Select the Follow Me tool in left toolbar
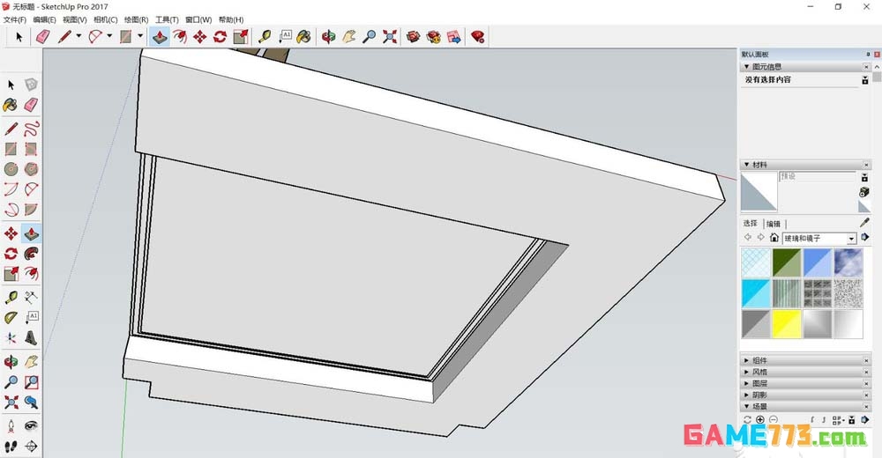 32,254
